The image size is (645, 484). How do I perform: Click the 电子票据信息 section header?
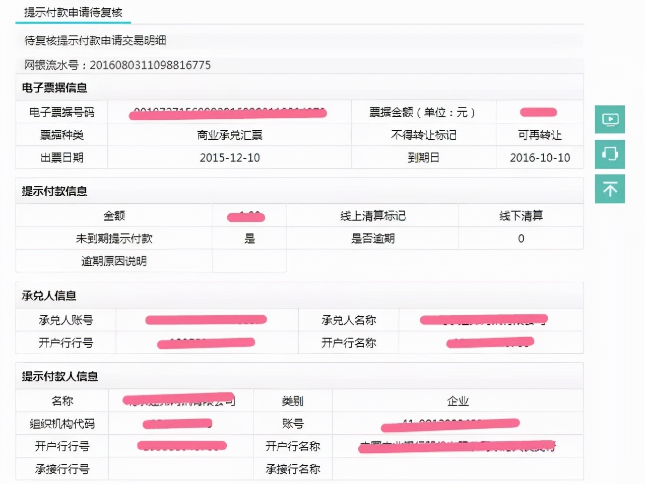[53, 87]
